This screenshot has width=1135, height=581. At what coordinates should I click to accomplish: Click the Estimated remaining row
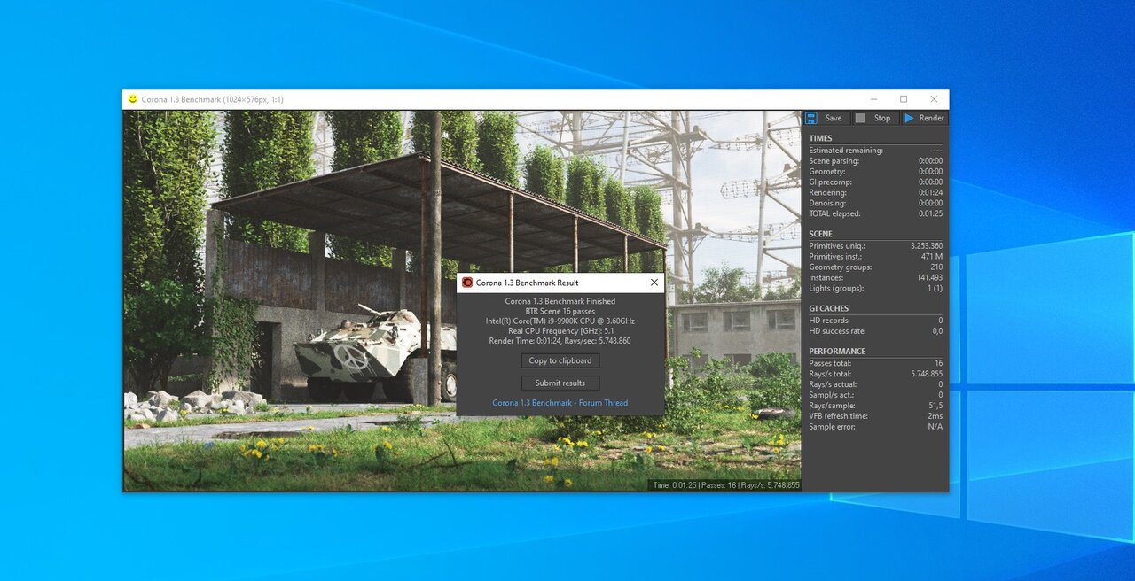[x=875, y=151]
